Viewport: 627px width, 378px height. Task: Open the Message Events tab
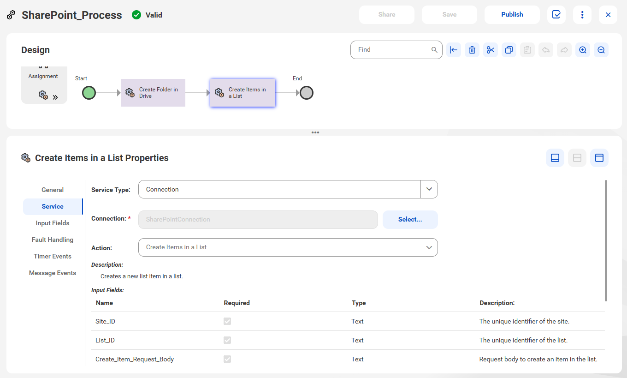coord(53,273)
